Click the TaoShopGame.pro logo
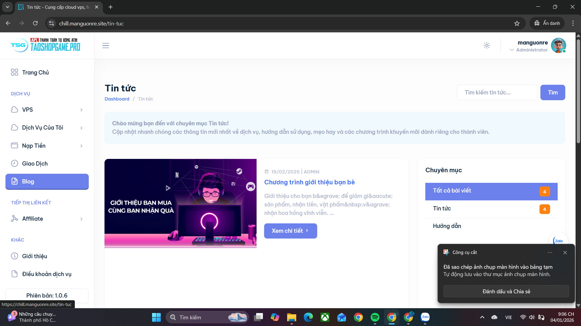The height and width of the screenshot is (326, 581). coord(46,45)
